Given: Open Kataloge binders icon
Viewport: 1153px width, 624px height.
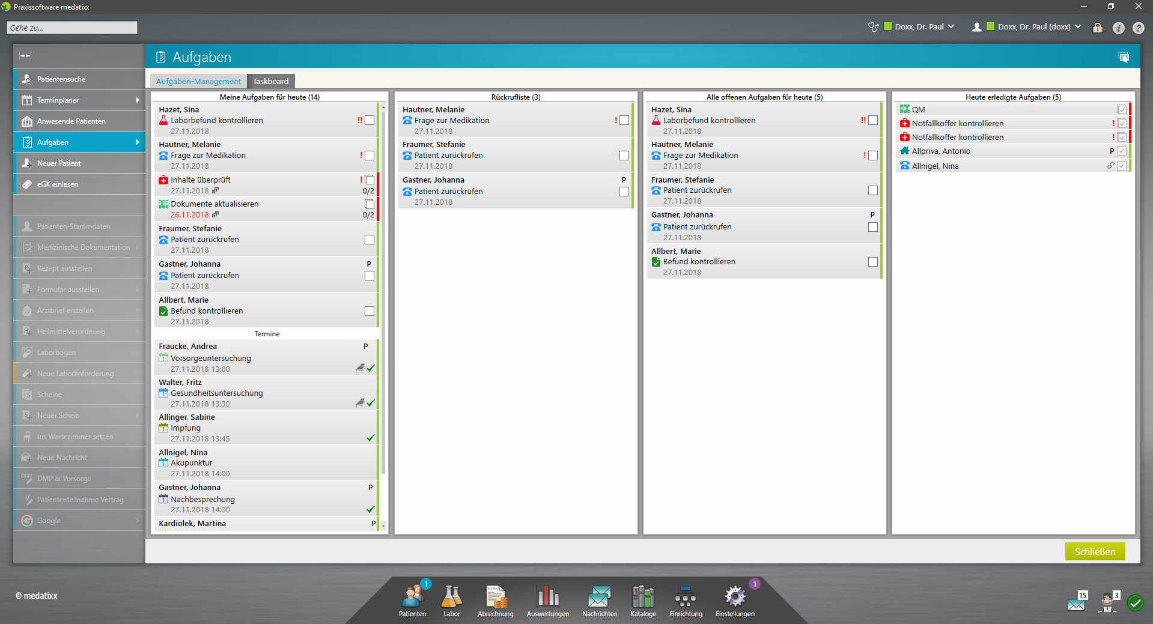Looking at the screenshot, I should 643,598.
